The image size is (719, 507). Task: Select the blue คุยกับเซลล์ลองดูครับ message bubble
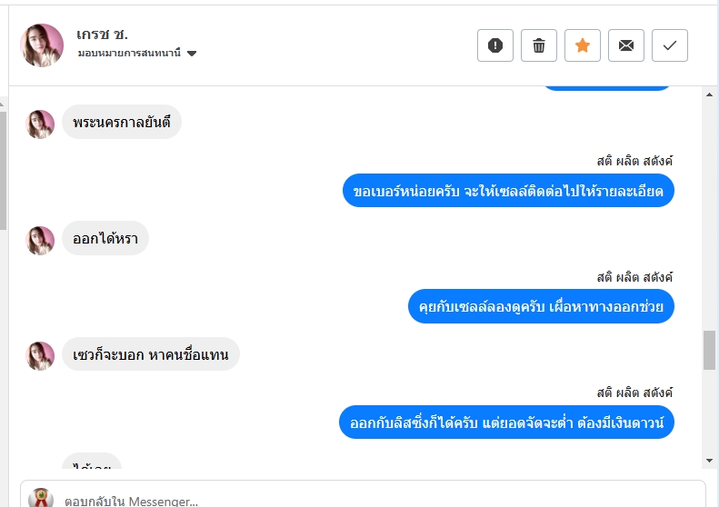(x=541, y=306)
